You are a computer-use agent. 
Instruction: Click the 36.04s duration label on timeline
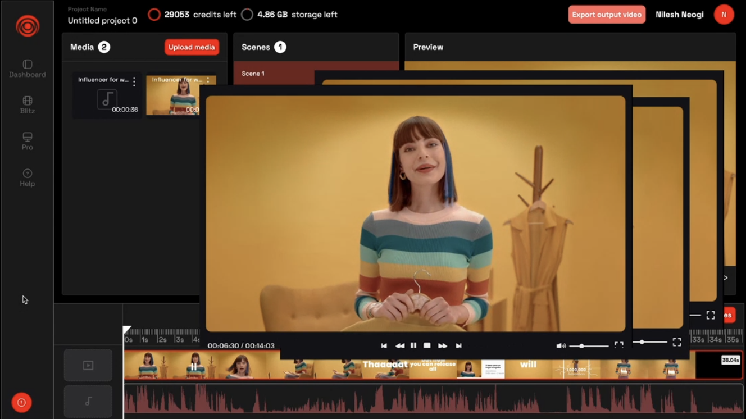click(x=730, y=360)
